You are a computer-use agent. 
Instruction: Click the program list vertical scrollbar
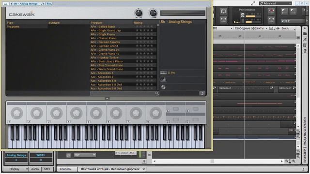158,57
